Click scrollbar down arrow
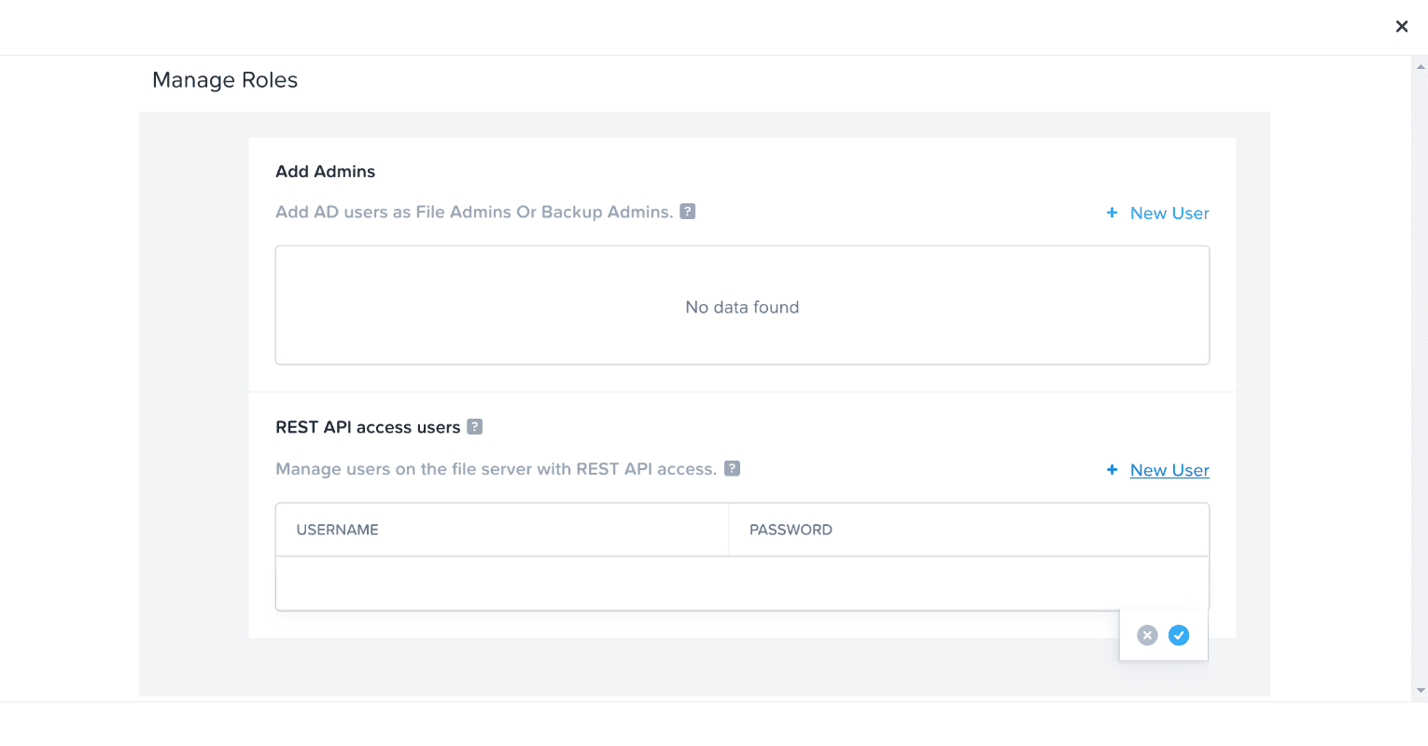Image resolution: width=1428 pixels, height=746 pixels. pos(1421,691)
